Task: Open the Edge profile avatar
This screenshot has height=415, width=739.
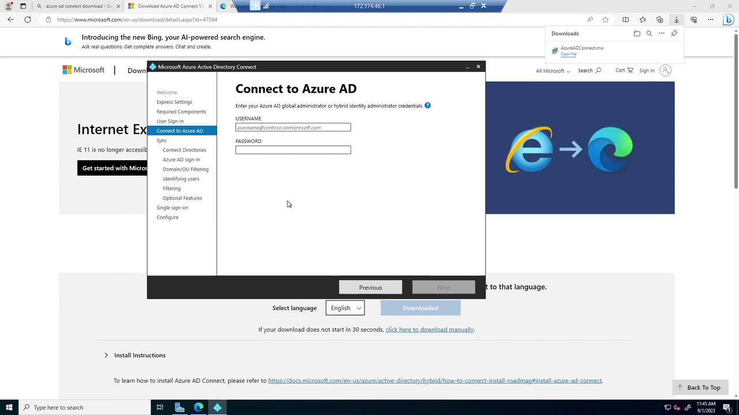Action: (9, 6)
